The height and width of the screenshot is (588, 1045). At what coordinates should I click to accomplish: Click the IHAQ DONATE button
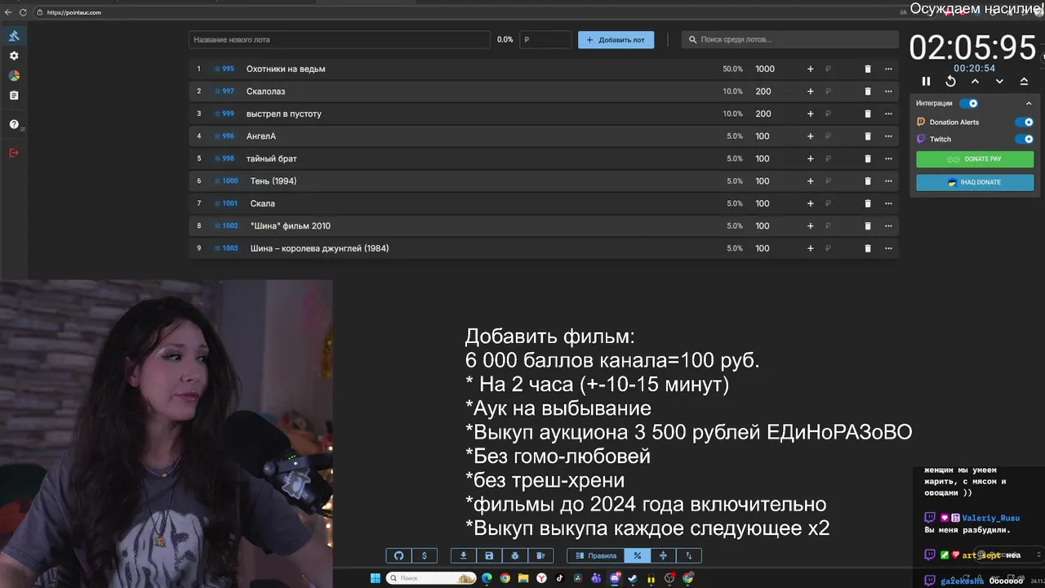click(x=975, y=182)
